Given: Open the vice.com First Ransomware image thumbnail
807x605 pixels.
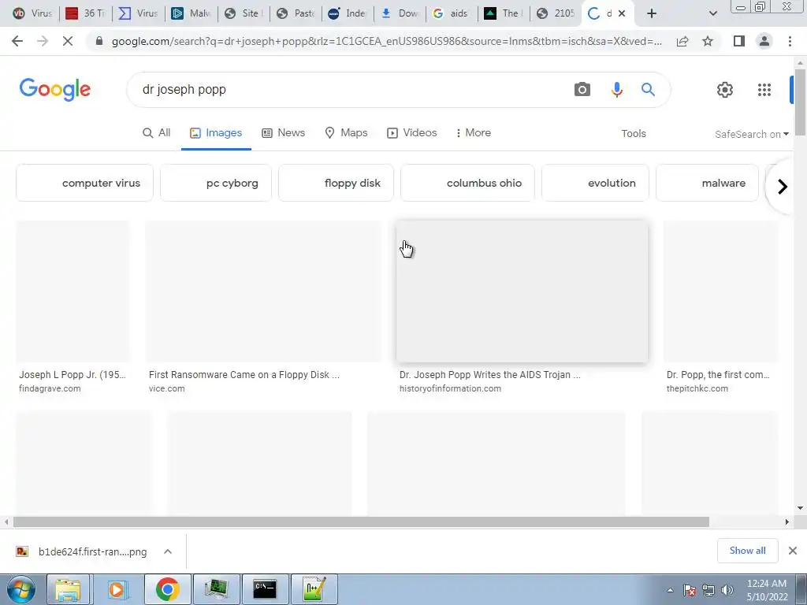Looking at the screenshot, I should click(x=263, y=291).
